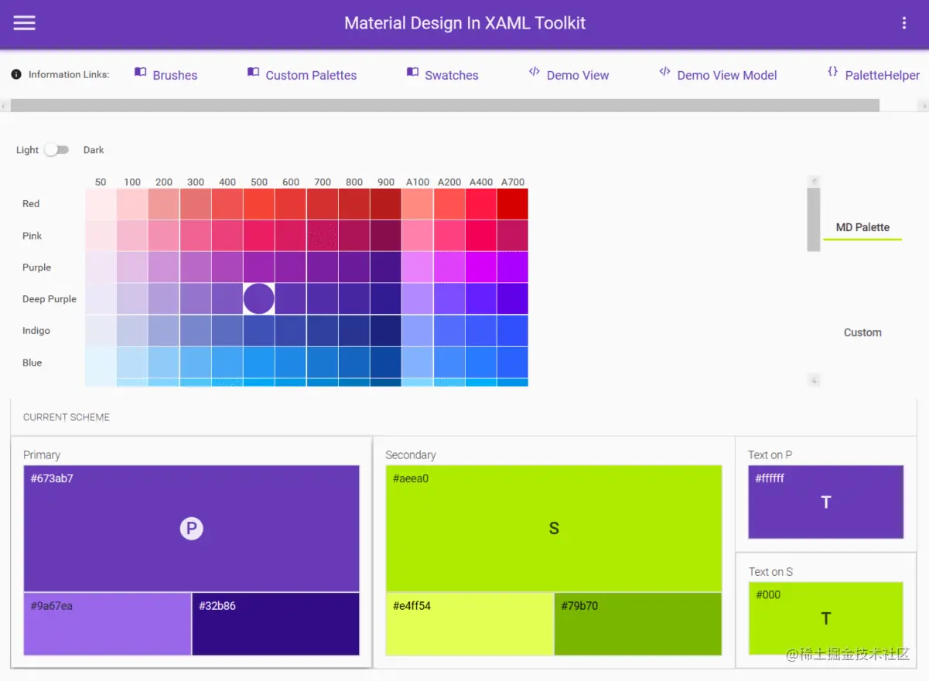Click the Material Design In XAML Toolkit title
Viewport: 929px width, 681px height.
pos(465,23)
